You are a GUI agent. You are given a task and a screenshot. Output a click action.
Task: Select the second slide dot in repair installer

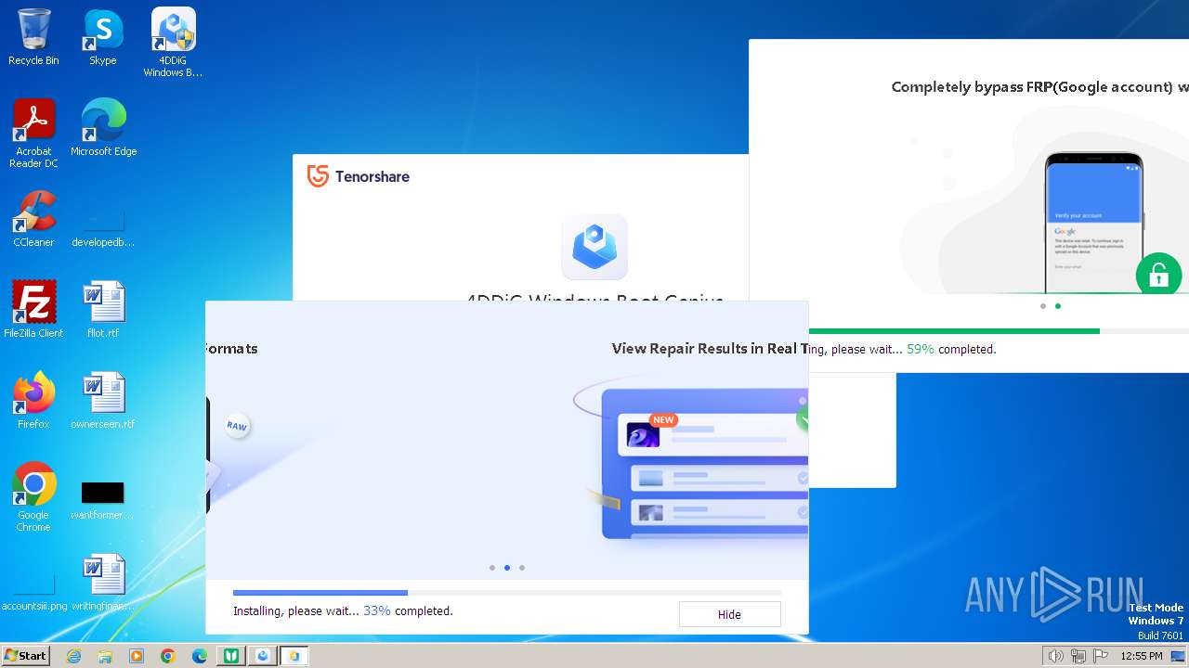[x=507, y=568]
